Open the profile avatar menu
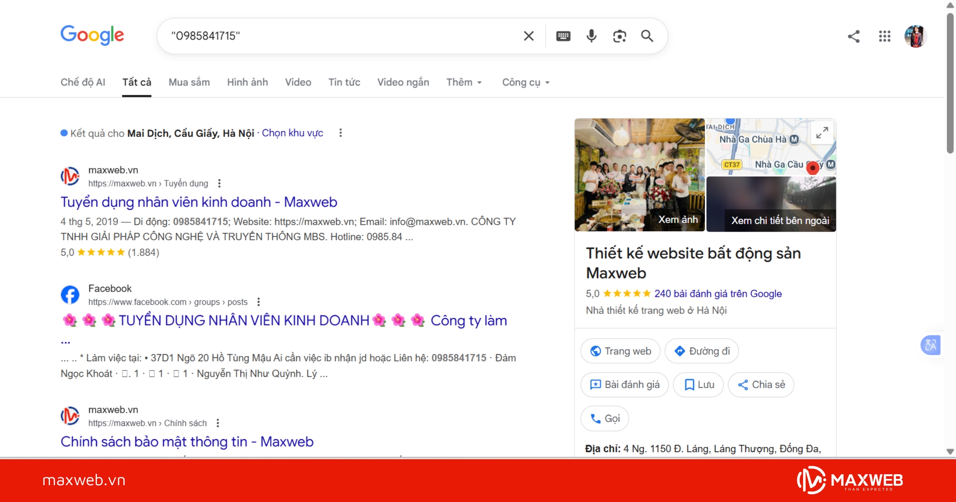This screenshot has height=502, width=956. tap(915, 36)
